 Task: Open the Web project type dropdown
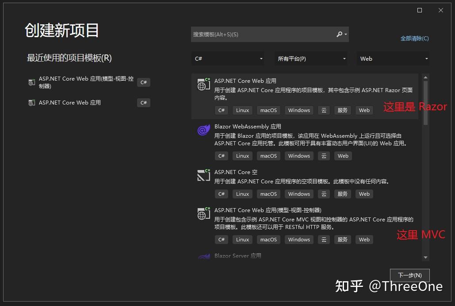[393, 58]
